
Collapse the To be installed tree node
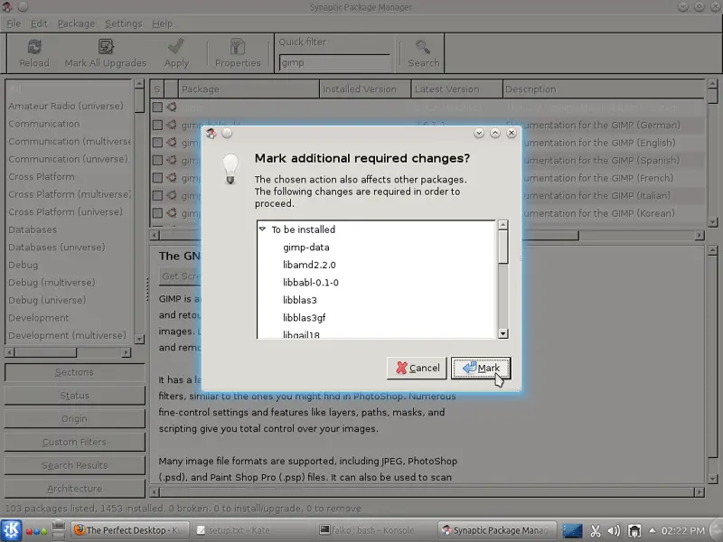point(262,229)
